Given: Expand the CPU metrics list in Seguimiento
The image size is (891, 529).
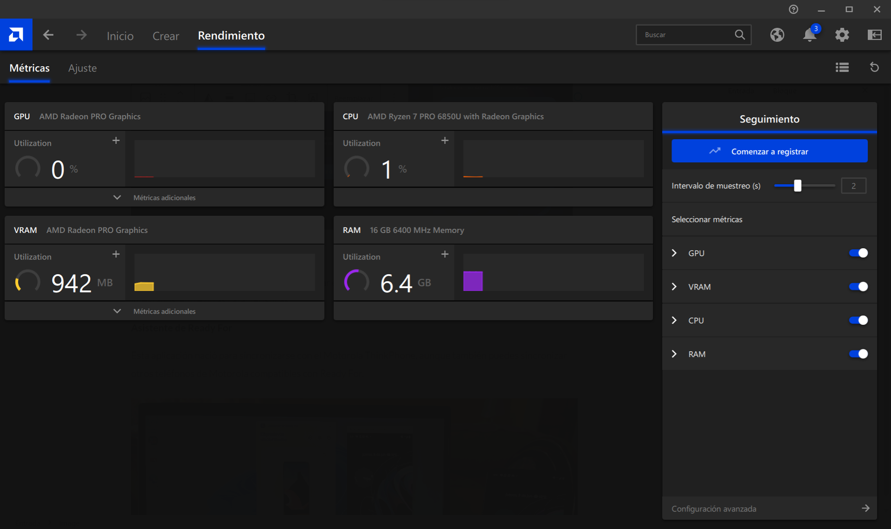Looking at the screenshot, I should pyautogui.click(x=674, y=320).
